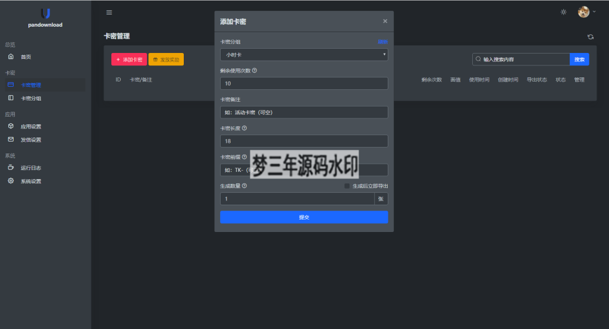Screen dimensions: 609x329
Task: Click the 使用时间 column header
Action: pyautogui.click(x=479, y=80)
